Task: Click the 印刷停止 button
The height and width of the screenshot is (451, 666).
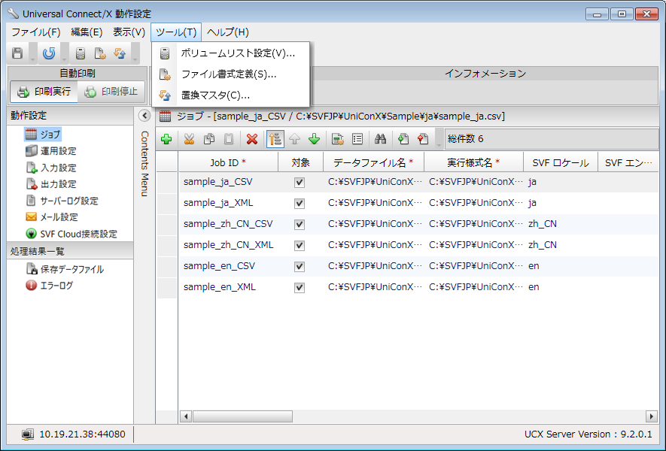Action: pos(111,92)
